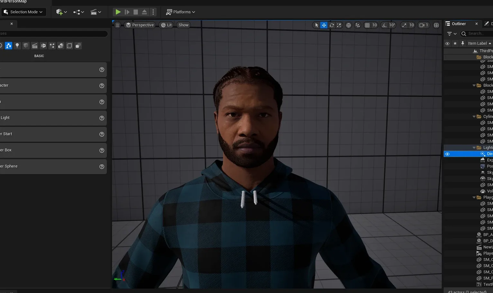Viewport: 493px width, 293px height.
Task: Activate the Rotate tool
Action: (332, 25)
